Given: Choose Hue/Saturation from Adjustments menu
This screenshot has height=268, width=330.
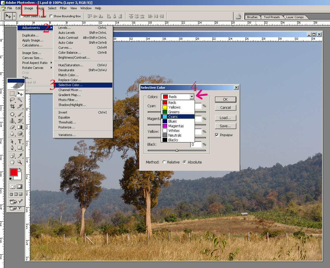Looking at the screenshot, I should pos(71,65).
